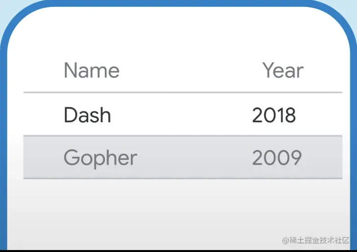Screen dimensions: 357x252
Task: Sort by the Year column header
Action: [x=283, y=71]
